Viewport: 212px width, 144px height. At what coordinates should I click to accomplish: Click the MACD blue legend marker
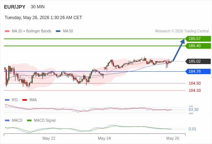(7, 121)
